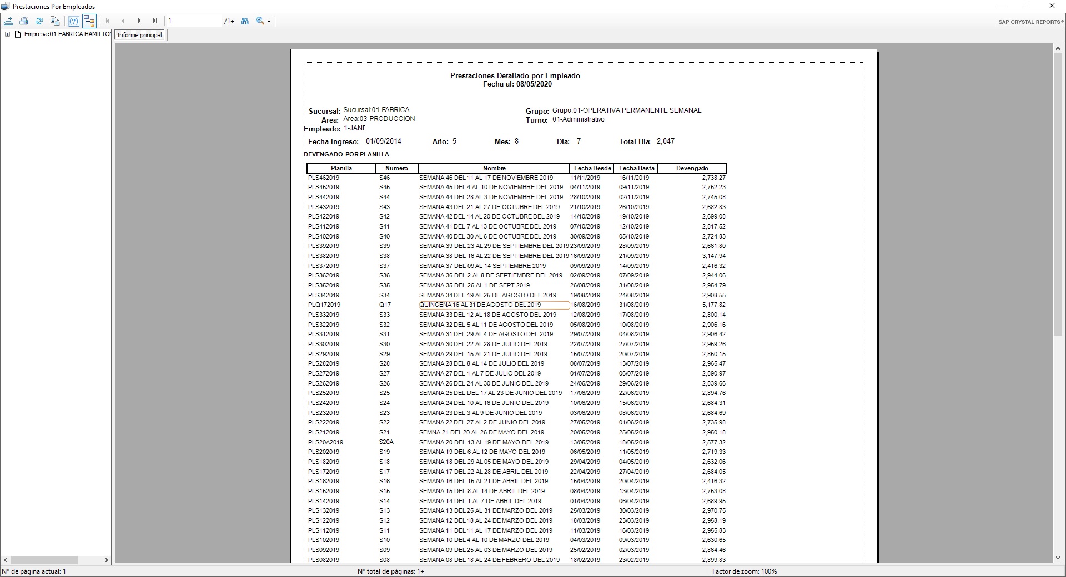Image resolution: width=1066 pixels, height=577 pixels.
Task: Click the Fecha Ingreso date '01/09/2014'
Action: point(384,141)
